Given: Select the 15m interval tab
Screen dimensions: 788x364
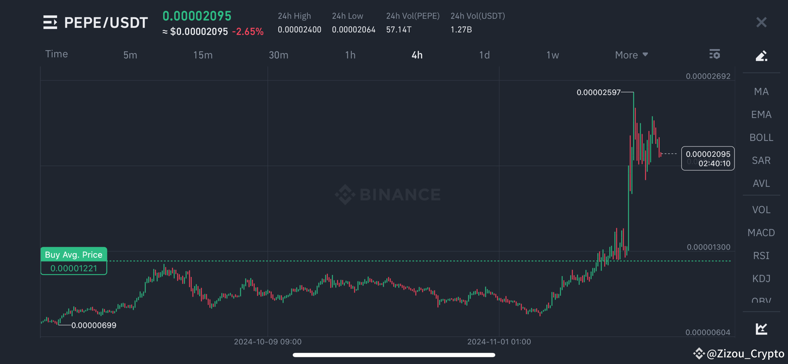Looking at the screenshot, I should (x=203, y=55).
